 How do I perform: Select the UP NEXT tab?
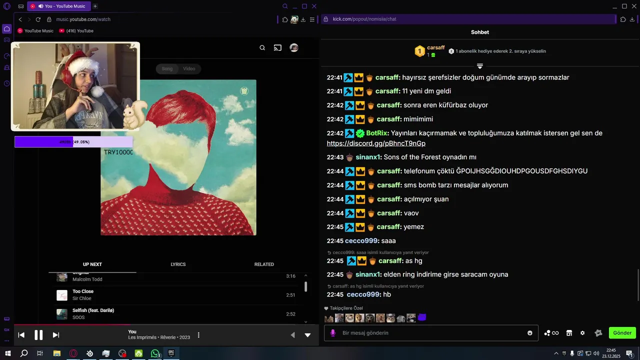[92, 264]
